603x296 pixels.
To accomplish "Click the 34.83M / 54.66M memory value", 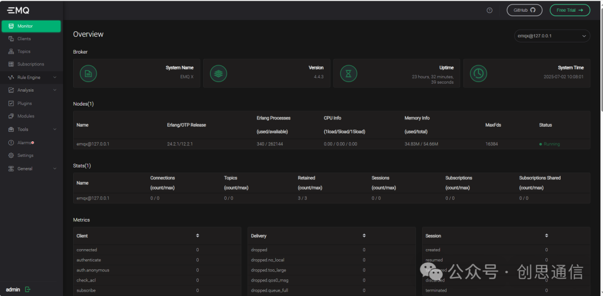I will coord(422,144).
